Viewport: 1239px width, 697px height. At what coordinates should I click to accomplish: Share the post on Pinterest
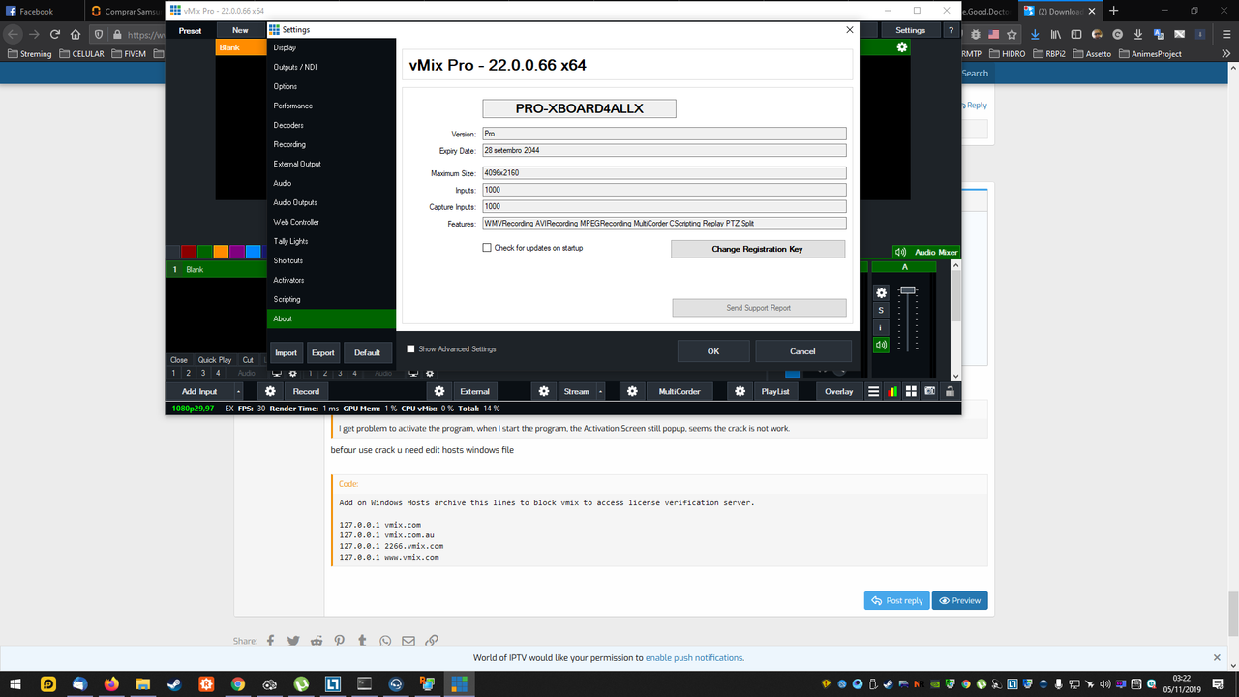tap(340, 641)
